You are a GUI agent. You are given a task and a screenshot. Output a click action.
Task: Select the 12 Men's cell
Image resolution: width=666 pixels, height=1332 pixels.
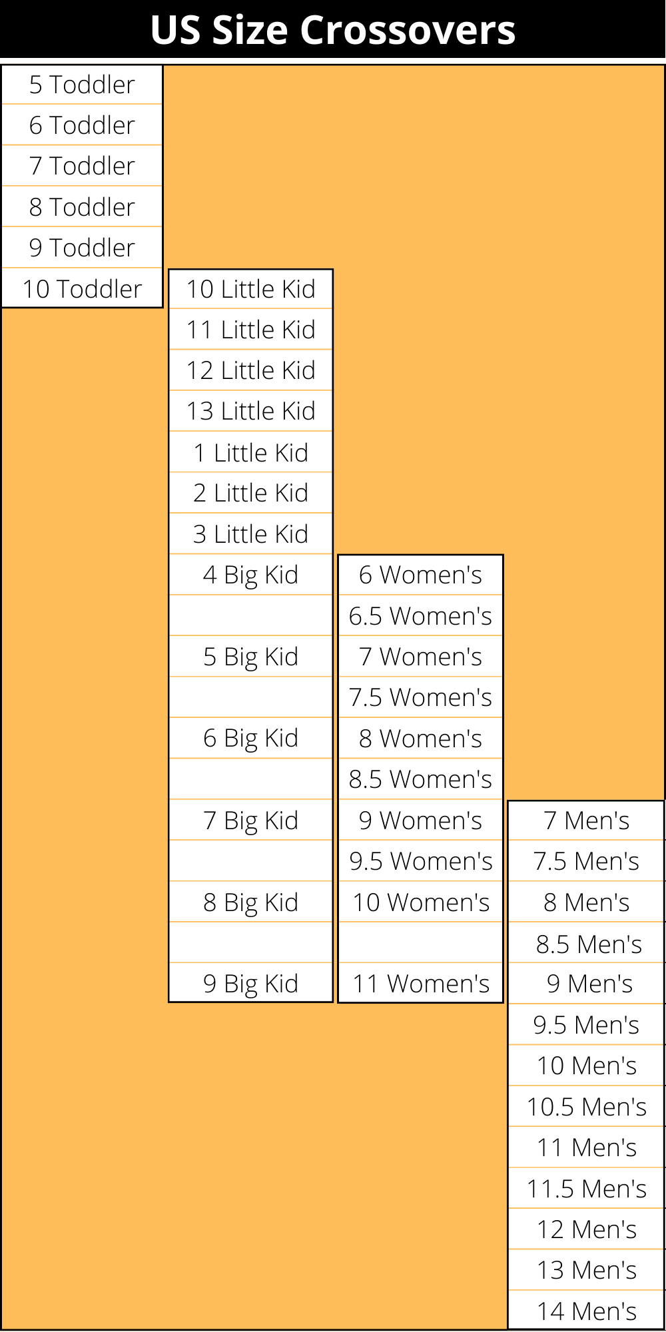pos(586,1229)
